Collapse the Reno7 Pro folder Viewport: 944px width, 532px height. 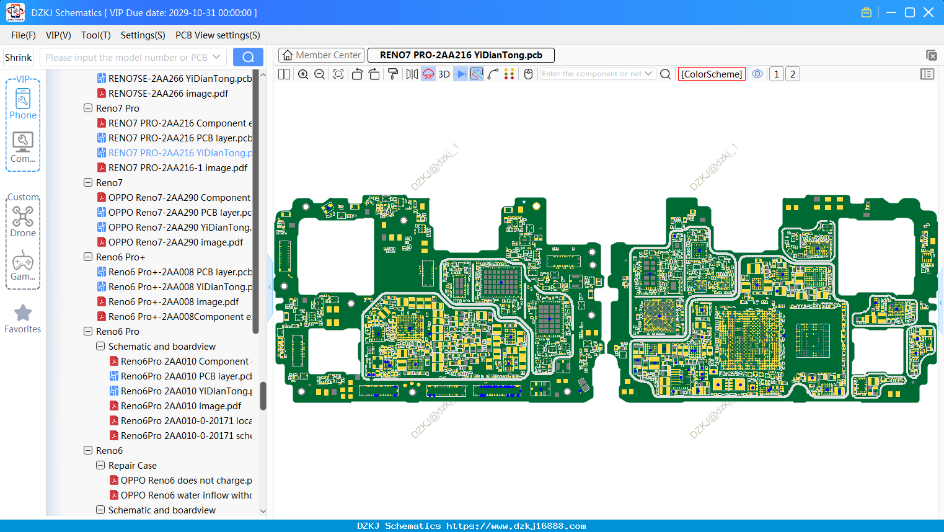point(88,108)
